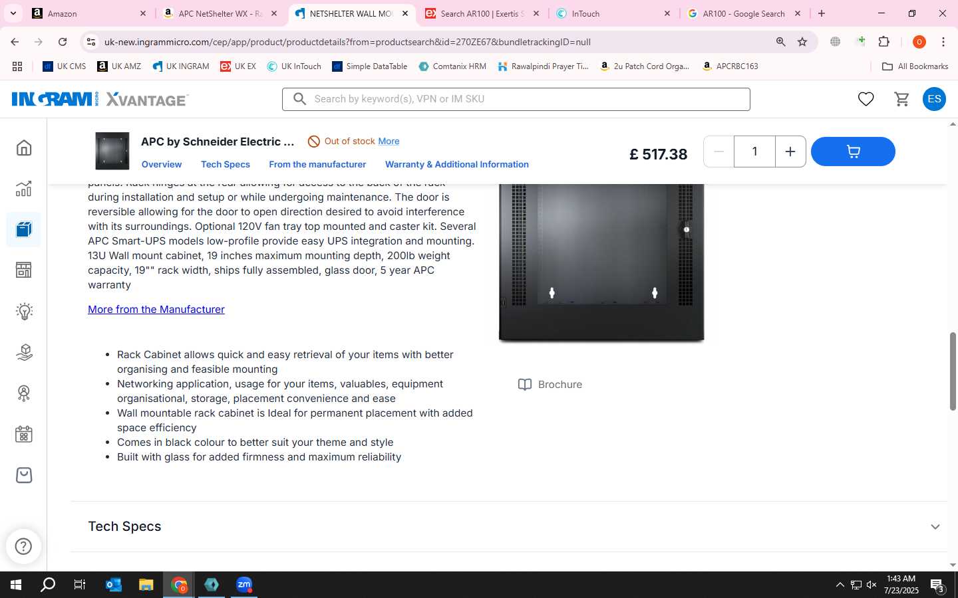Click the product cabinet image
Viewport: 958px width, 598px height.
(x=601, y=262)
